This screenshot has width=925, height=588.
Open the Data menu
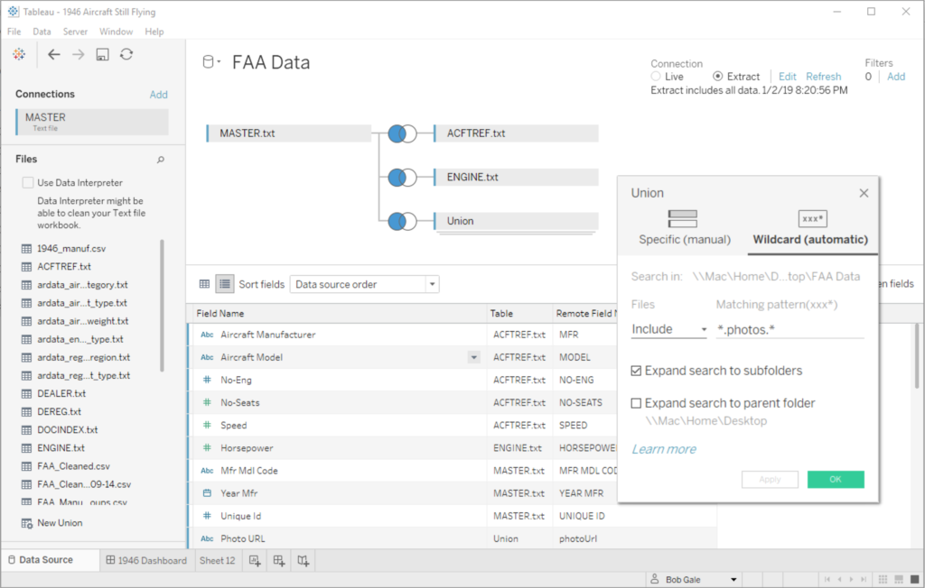tap(42, 32)
